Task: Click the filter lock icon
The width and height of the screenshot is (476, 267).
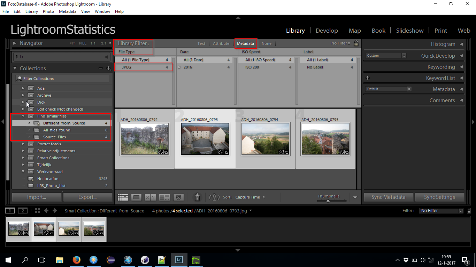Action: tap(356, 43)
